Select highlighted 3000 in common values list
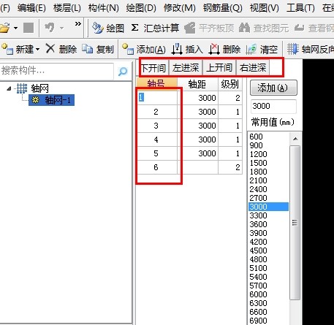 pyautogui.click(x=268, y=207)
